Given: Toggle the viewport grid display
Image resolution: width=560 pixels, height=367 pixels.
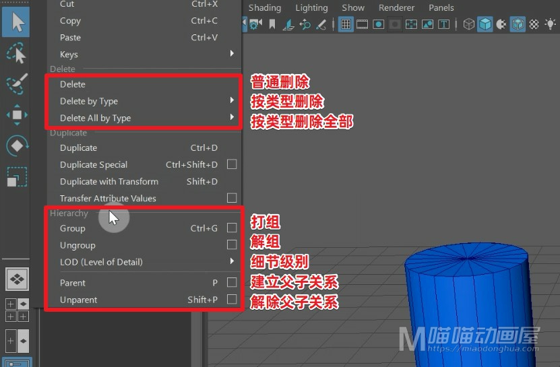Looking at the screenshot, I should coord(346,24).
